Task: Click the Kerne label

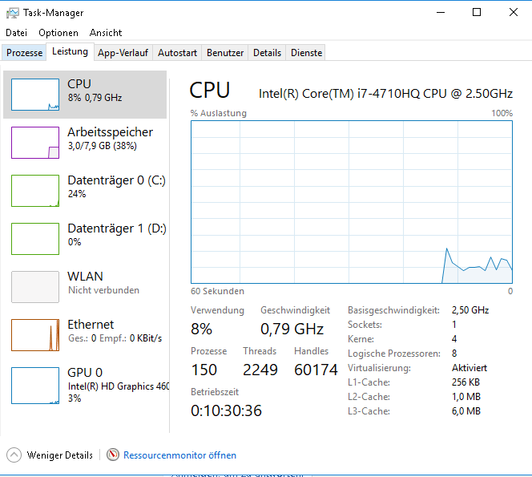Action: pos(361,339)
